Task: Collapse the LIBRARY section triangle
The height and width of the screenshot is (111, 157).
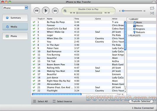Action: click(129, 19)
